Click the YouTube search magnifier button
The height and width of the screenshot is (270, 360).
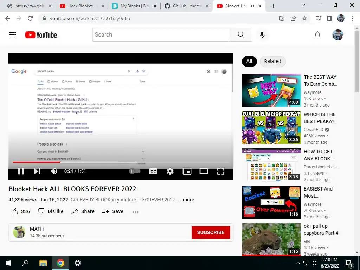click(241, 35)
